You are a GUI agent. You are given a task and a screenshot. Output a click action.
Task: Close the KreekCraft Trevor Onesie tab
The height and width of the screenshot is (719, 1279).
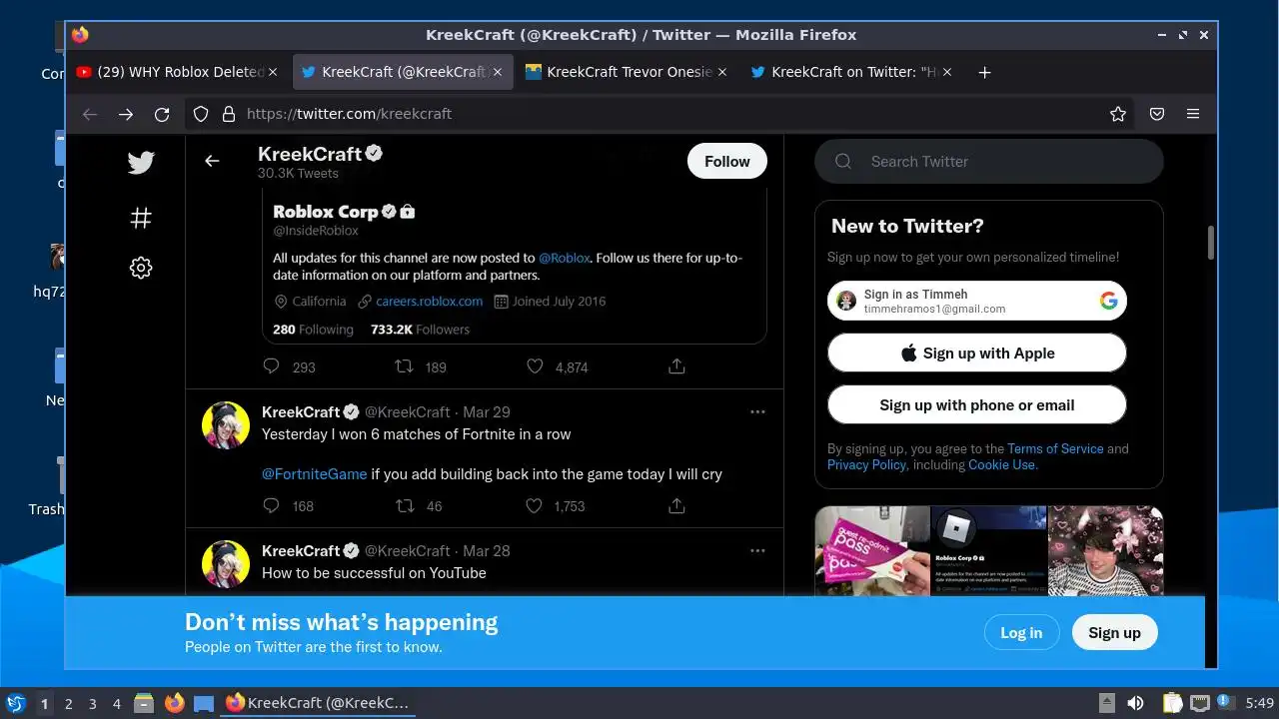(x=722, y=72)
